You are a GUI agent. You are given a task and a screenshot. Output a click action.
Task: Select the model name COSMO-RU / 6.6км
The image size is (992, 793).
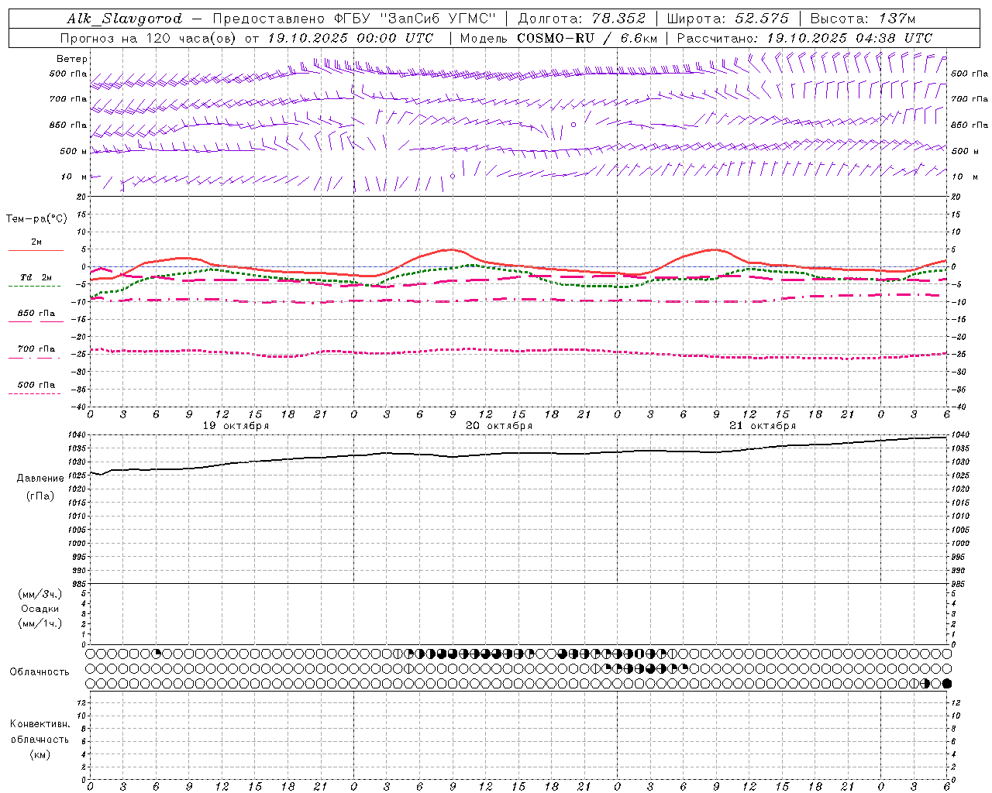(587, 38)
